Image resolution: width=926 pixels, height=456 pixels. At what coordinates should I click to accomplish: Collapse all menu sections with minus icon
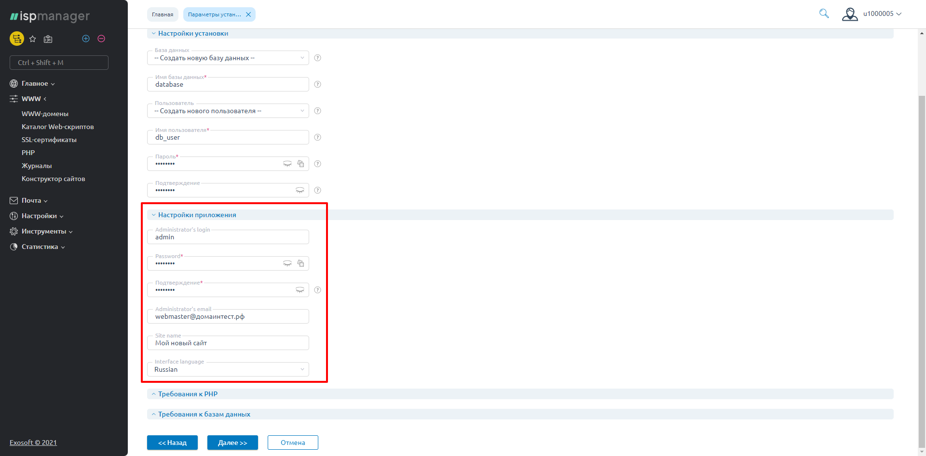tap(101, 39)
